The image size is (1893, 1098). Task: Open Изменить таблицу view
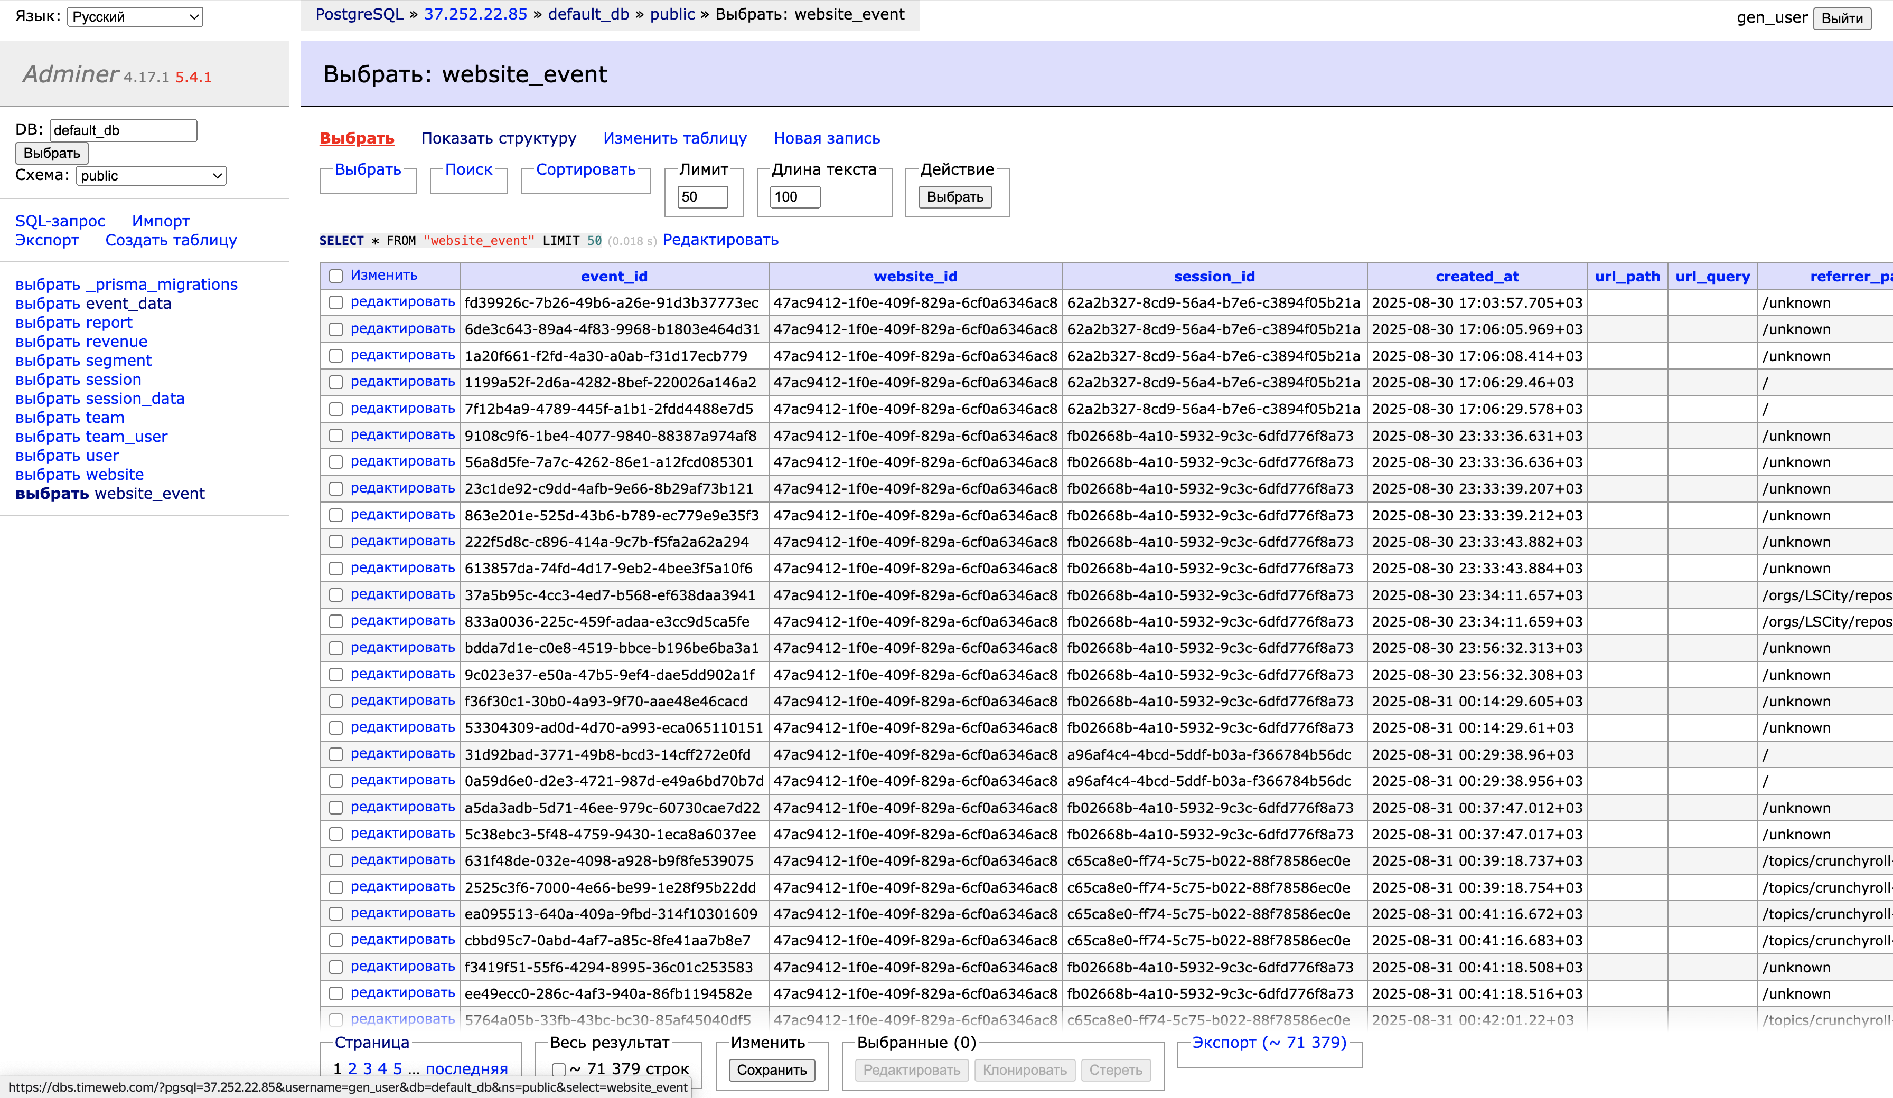pyautogui.click(x=674, y=138)
